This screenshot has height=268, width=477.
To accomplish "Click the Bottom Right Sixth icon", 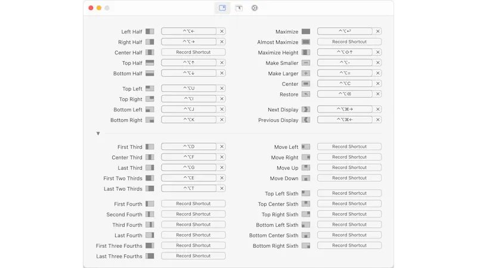I will 306,245.
